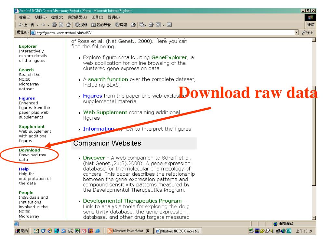Open the 檔案 (File) menu
Image resolution: width=333 pixels, height=249 pixels.
25,18
